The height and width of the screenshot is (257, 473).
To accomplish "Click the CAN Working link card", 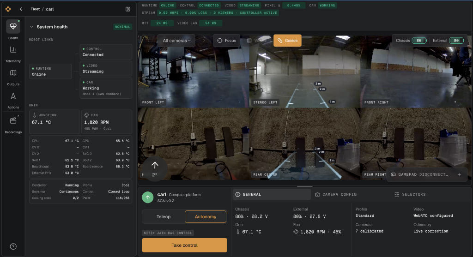I will (x=106, y=88).
